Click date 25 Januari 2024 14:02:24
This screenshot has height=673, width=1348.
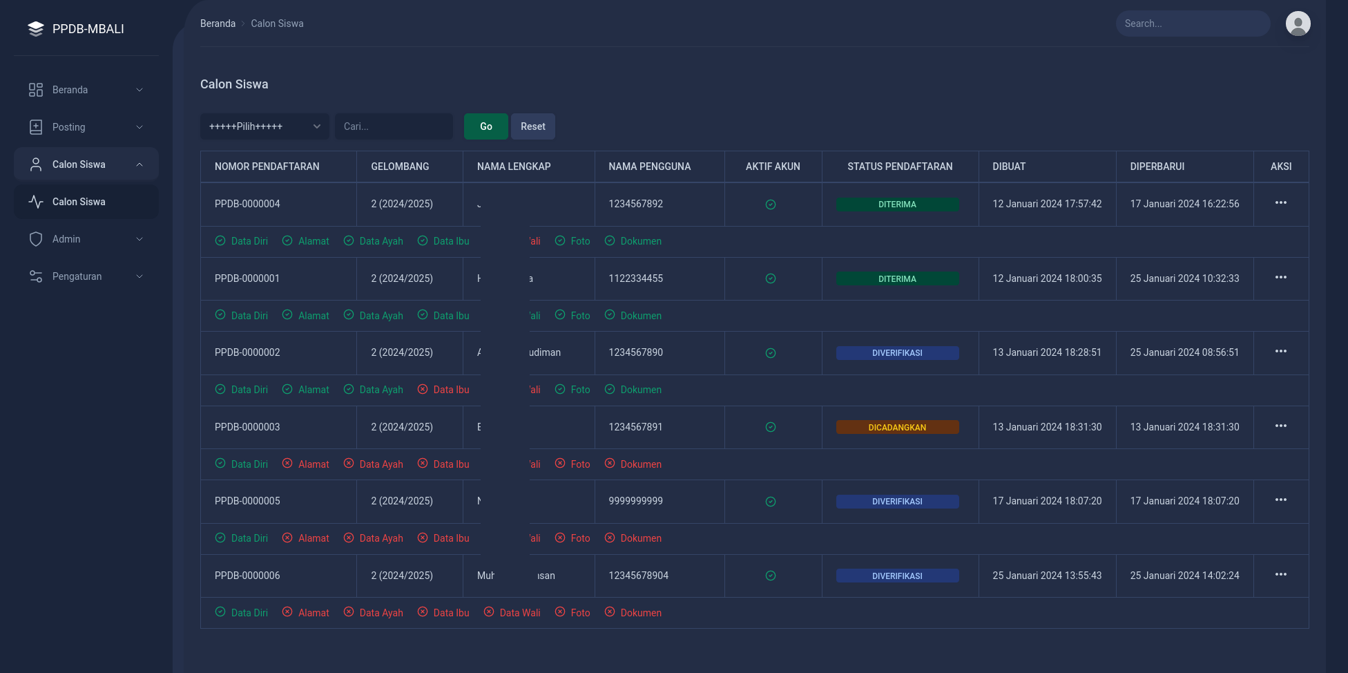(x=1184, y=576)
